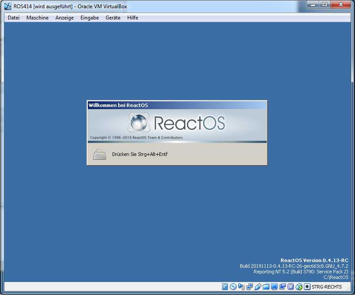Click the C:\ReactOS path text
The image size is (355, 295).
tap(336, 277)
